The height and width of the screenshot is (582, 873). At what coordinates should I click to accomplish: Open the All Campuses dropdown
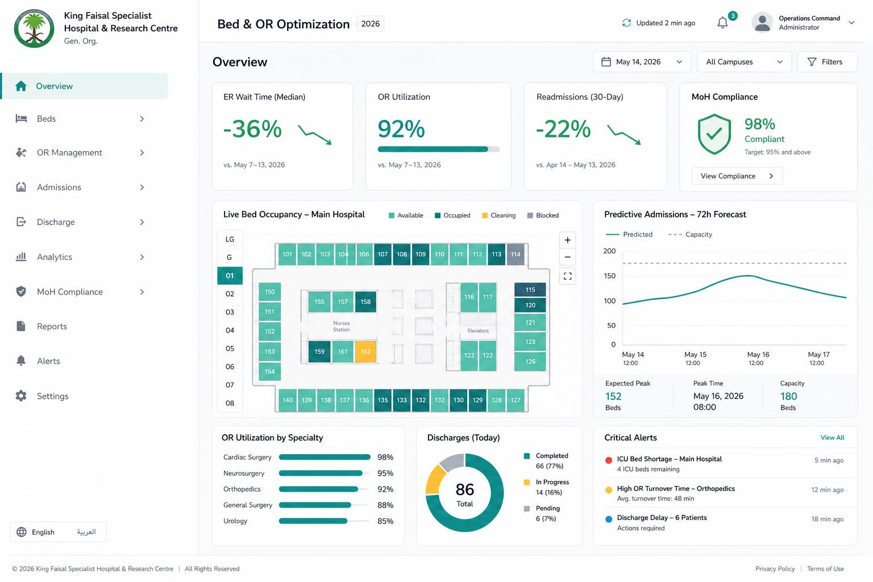(745, 62)
